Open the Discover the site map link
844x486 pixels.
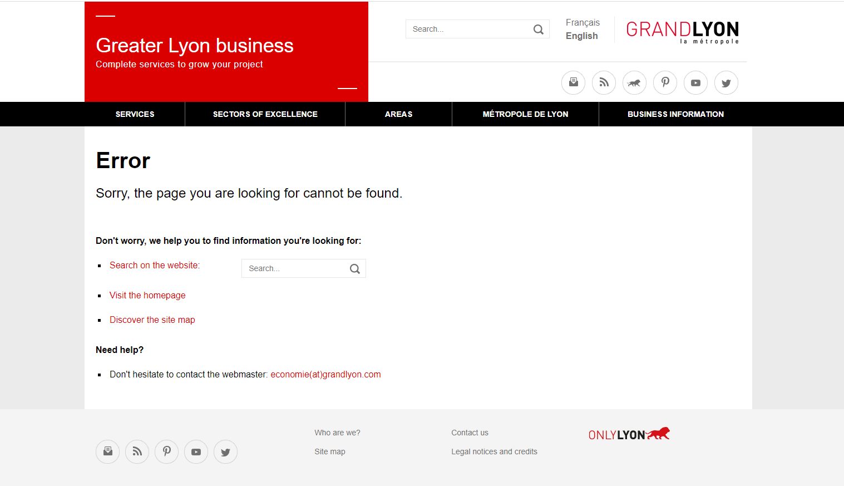[152, 320]
